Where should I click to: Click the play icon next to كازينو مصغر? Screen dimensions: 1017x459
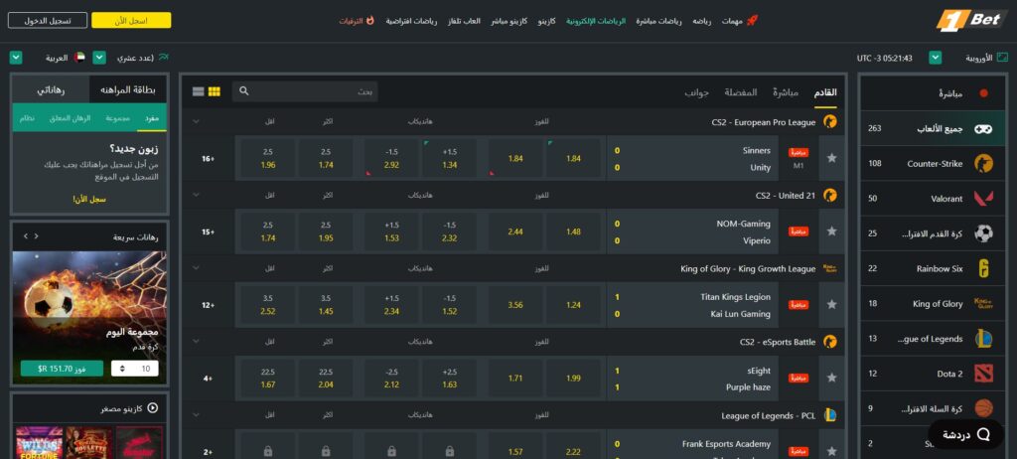[152, 408]
